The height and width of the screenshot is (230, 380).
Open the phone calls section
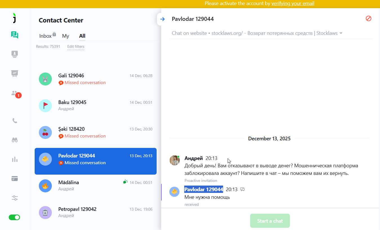pyautogui.click(x=15, y=121)
